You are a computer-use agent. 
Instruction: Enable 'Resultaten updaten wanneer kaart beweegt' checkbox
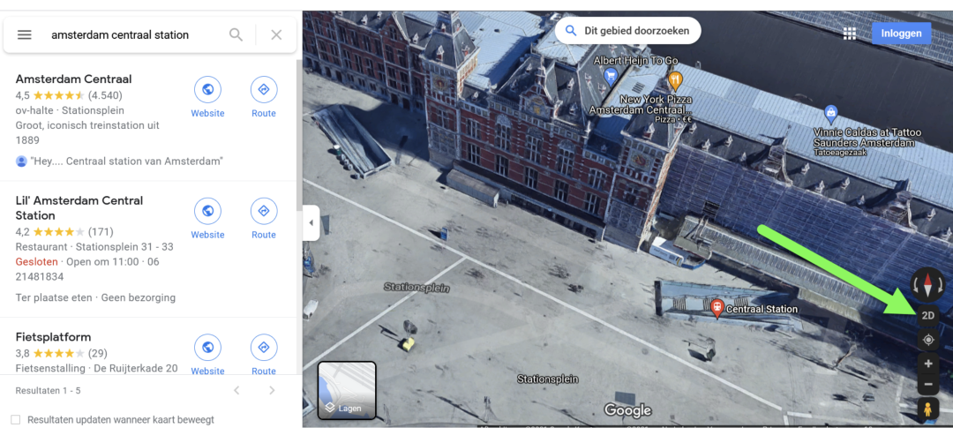16,419
